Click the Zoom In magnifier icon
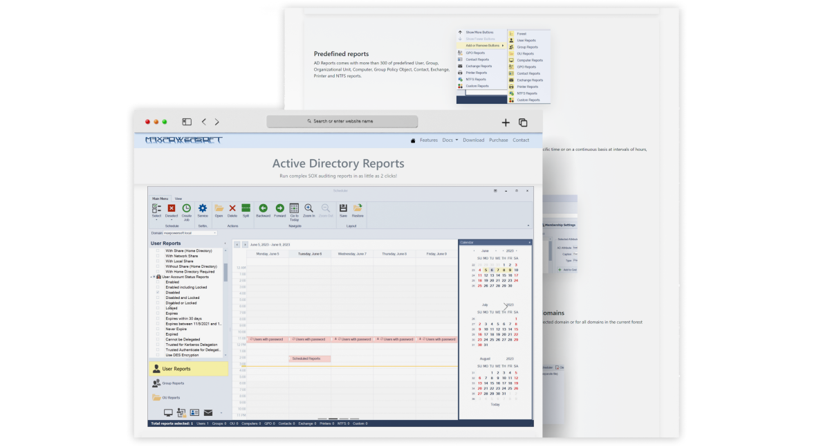The width and height of the screenshot is (830, 447). coord(308,208)
